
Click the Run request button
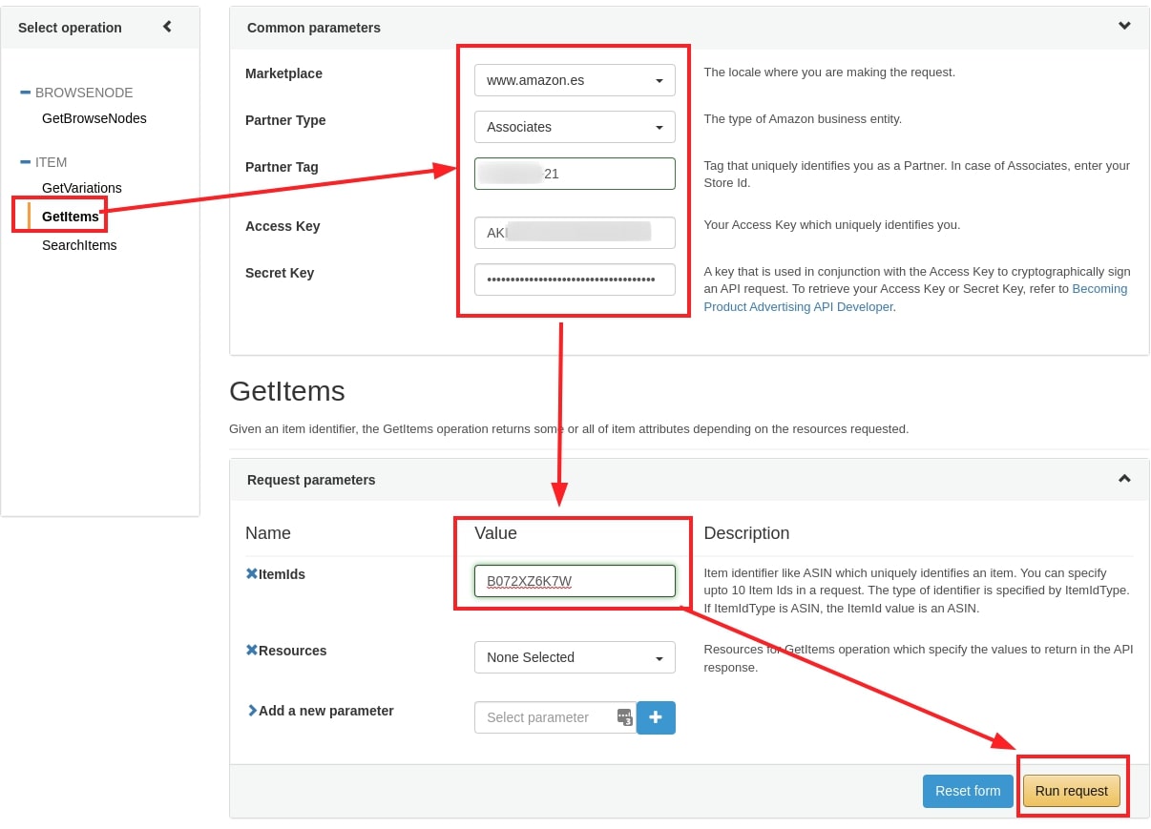click(1072, 791)
